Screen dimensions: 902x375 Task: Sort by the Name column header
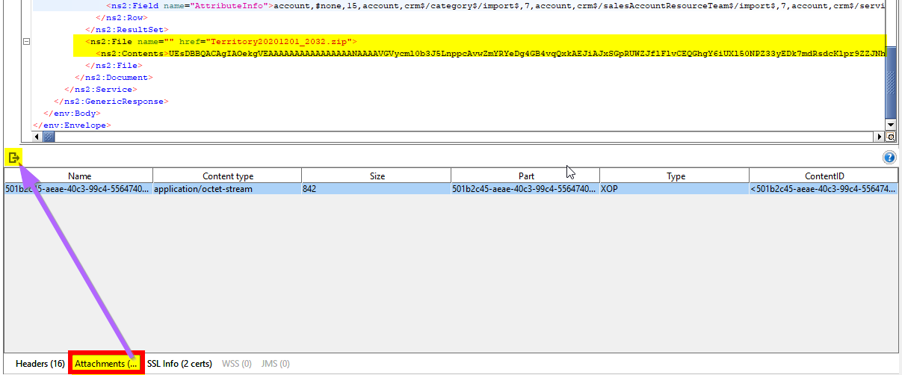[x=78, y=176]
